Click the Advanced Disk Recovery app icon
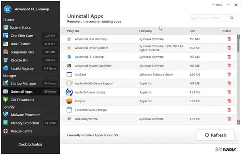 (x=69, y=39)
